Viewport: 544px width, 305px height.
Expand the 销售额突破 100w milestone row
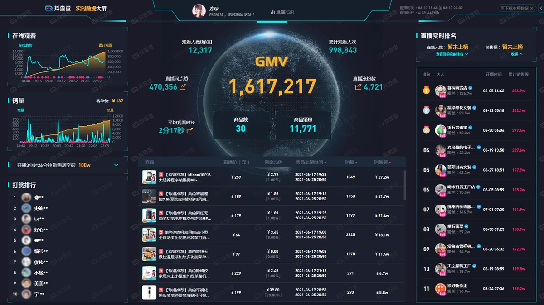116,165
